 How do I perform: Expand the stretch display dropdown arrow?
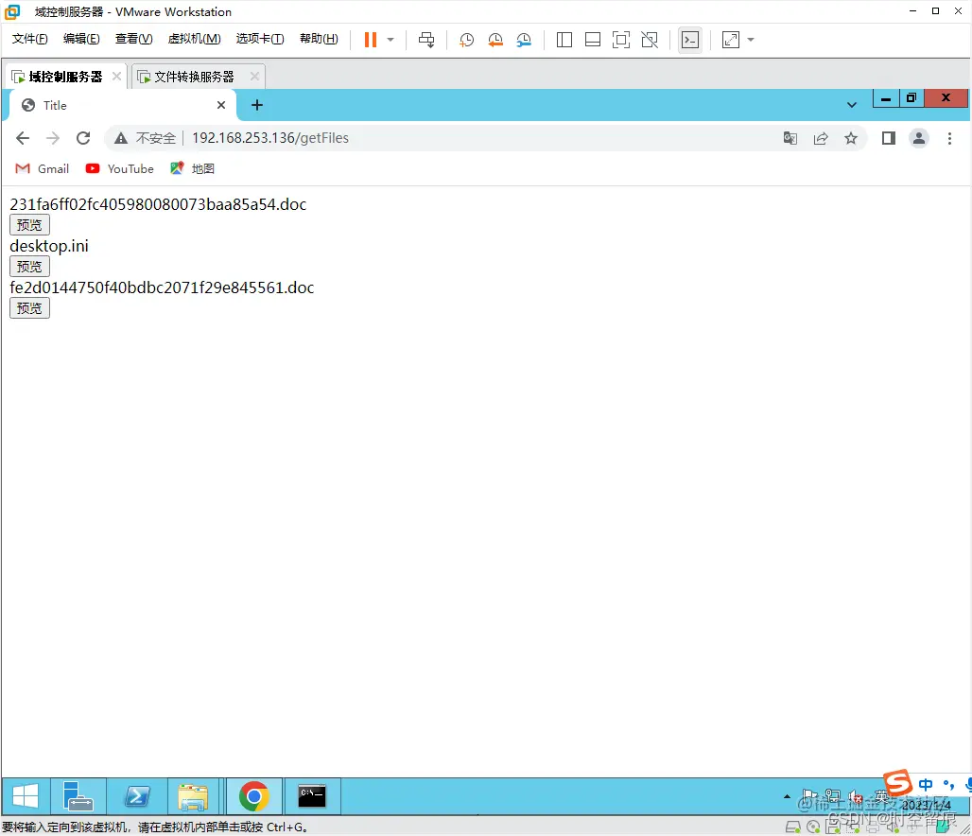click(751, 40)
